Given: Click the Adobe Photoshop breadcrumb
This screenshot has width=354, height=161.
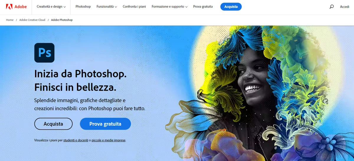Looking at the screenshot, I should (x=62, y=20).
